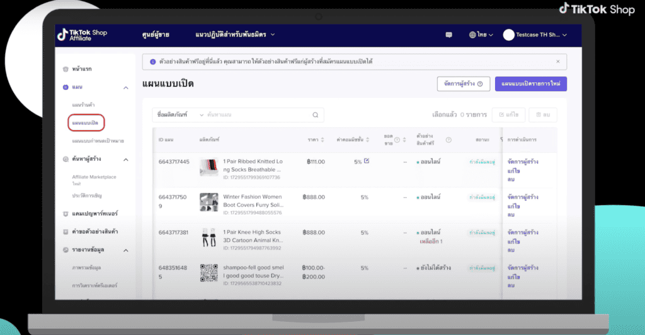This screenshot has height=335, width=645.
Task: Click the icon beside คำขอตัวอย่างสินค้า
Action: [66, 231]
